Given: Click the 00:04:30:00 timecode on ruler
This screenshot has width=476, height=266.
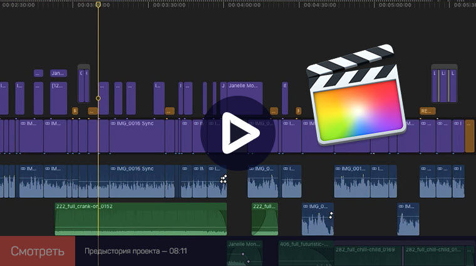Looking at the screenshot, I should 319,5.
